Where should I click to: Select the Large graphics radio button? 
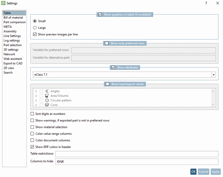click(x=35, y=28)
